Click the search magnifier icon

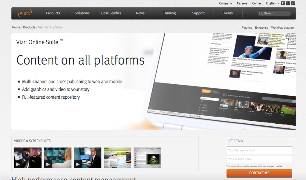(x=261, y=13)
